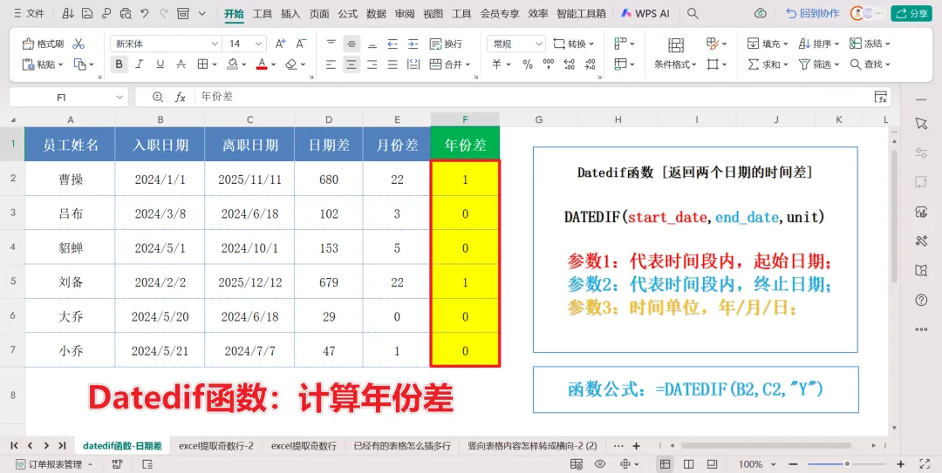Click the 分享 share button
This screenshot has width=942, height=473.
click(x=911, y=12)
